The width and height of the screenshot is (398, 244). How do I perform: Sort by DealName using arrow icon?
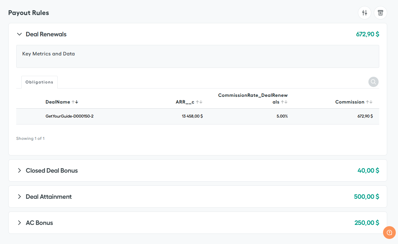(75, 102)
